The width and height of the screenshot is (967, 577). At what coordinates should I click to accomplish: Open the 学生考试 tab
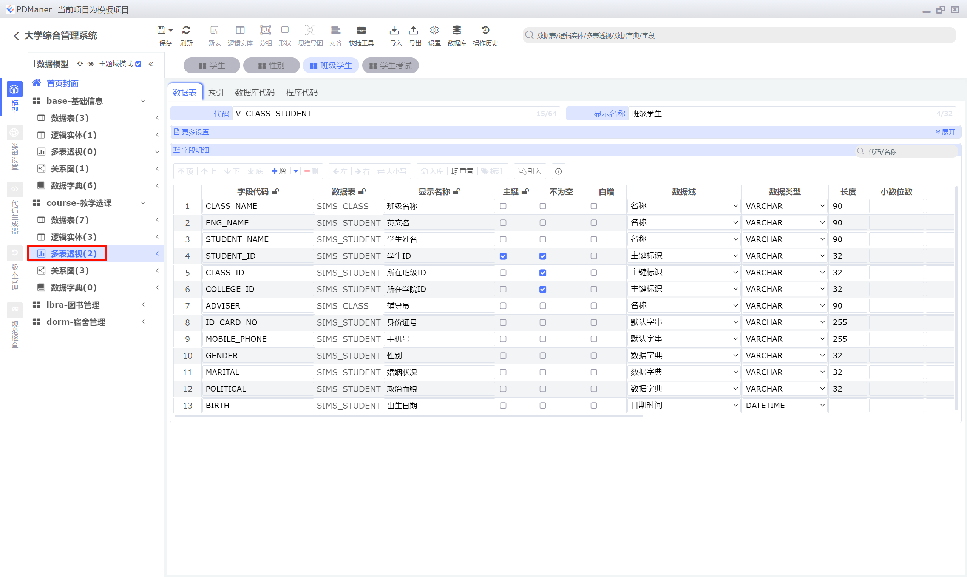click(x=390, y=66)
